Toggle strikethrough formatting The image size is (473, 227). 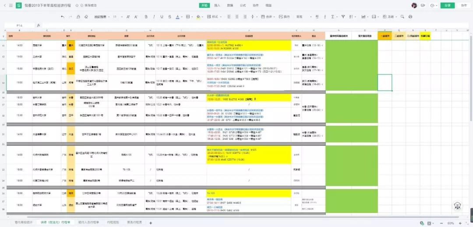point(169,17)
